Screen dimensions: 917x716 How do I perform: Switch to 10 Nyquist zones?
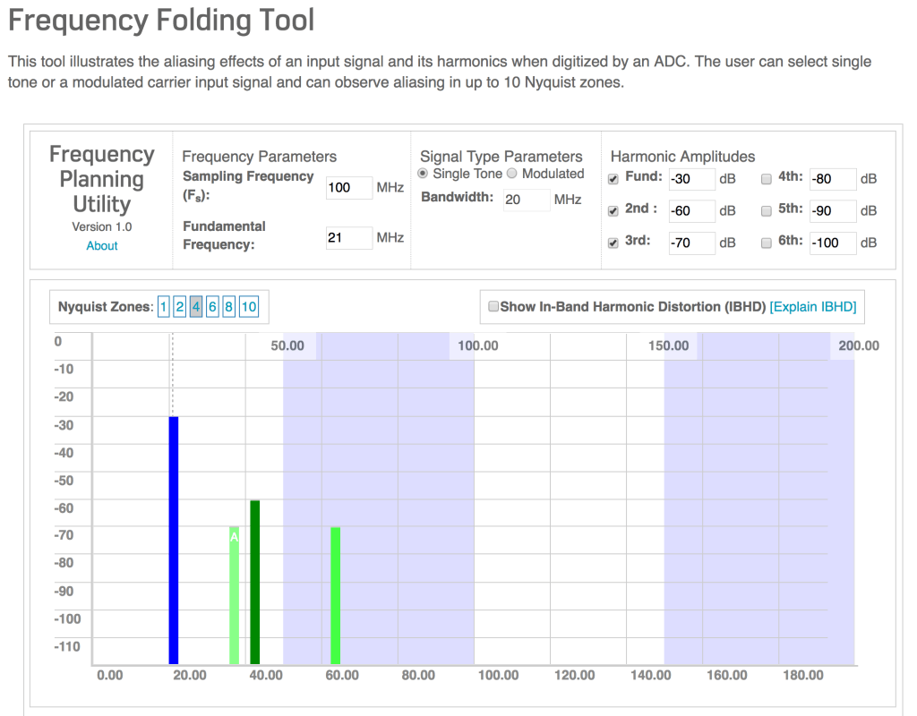[249, 307]
